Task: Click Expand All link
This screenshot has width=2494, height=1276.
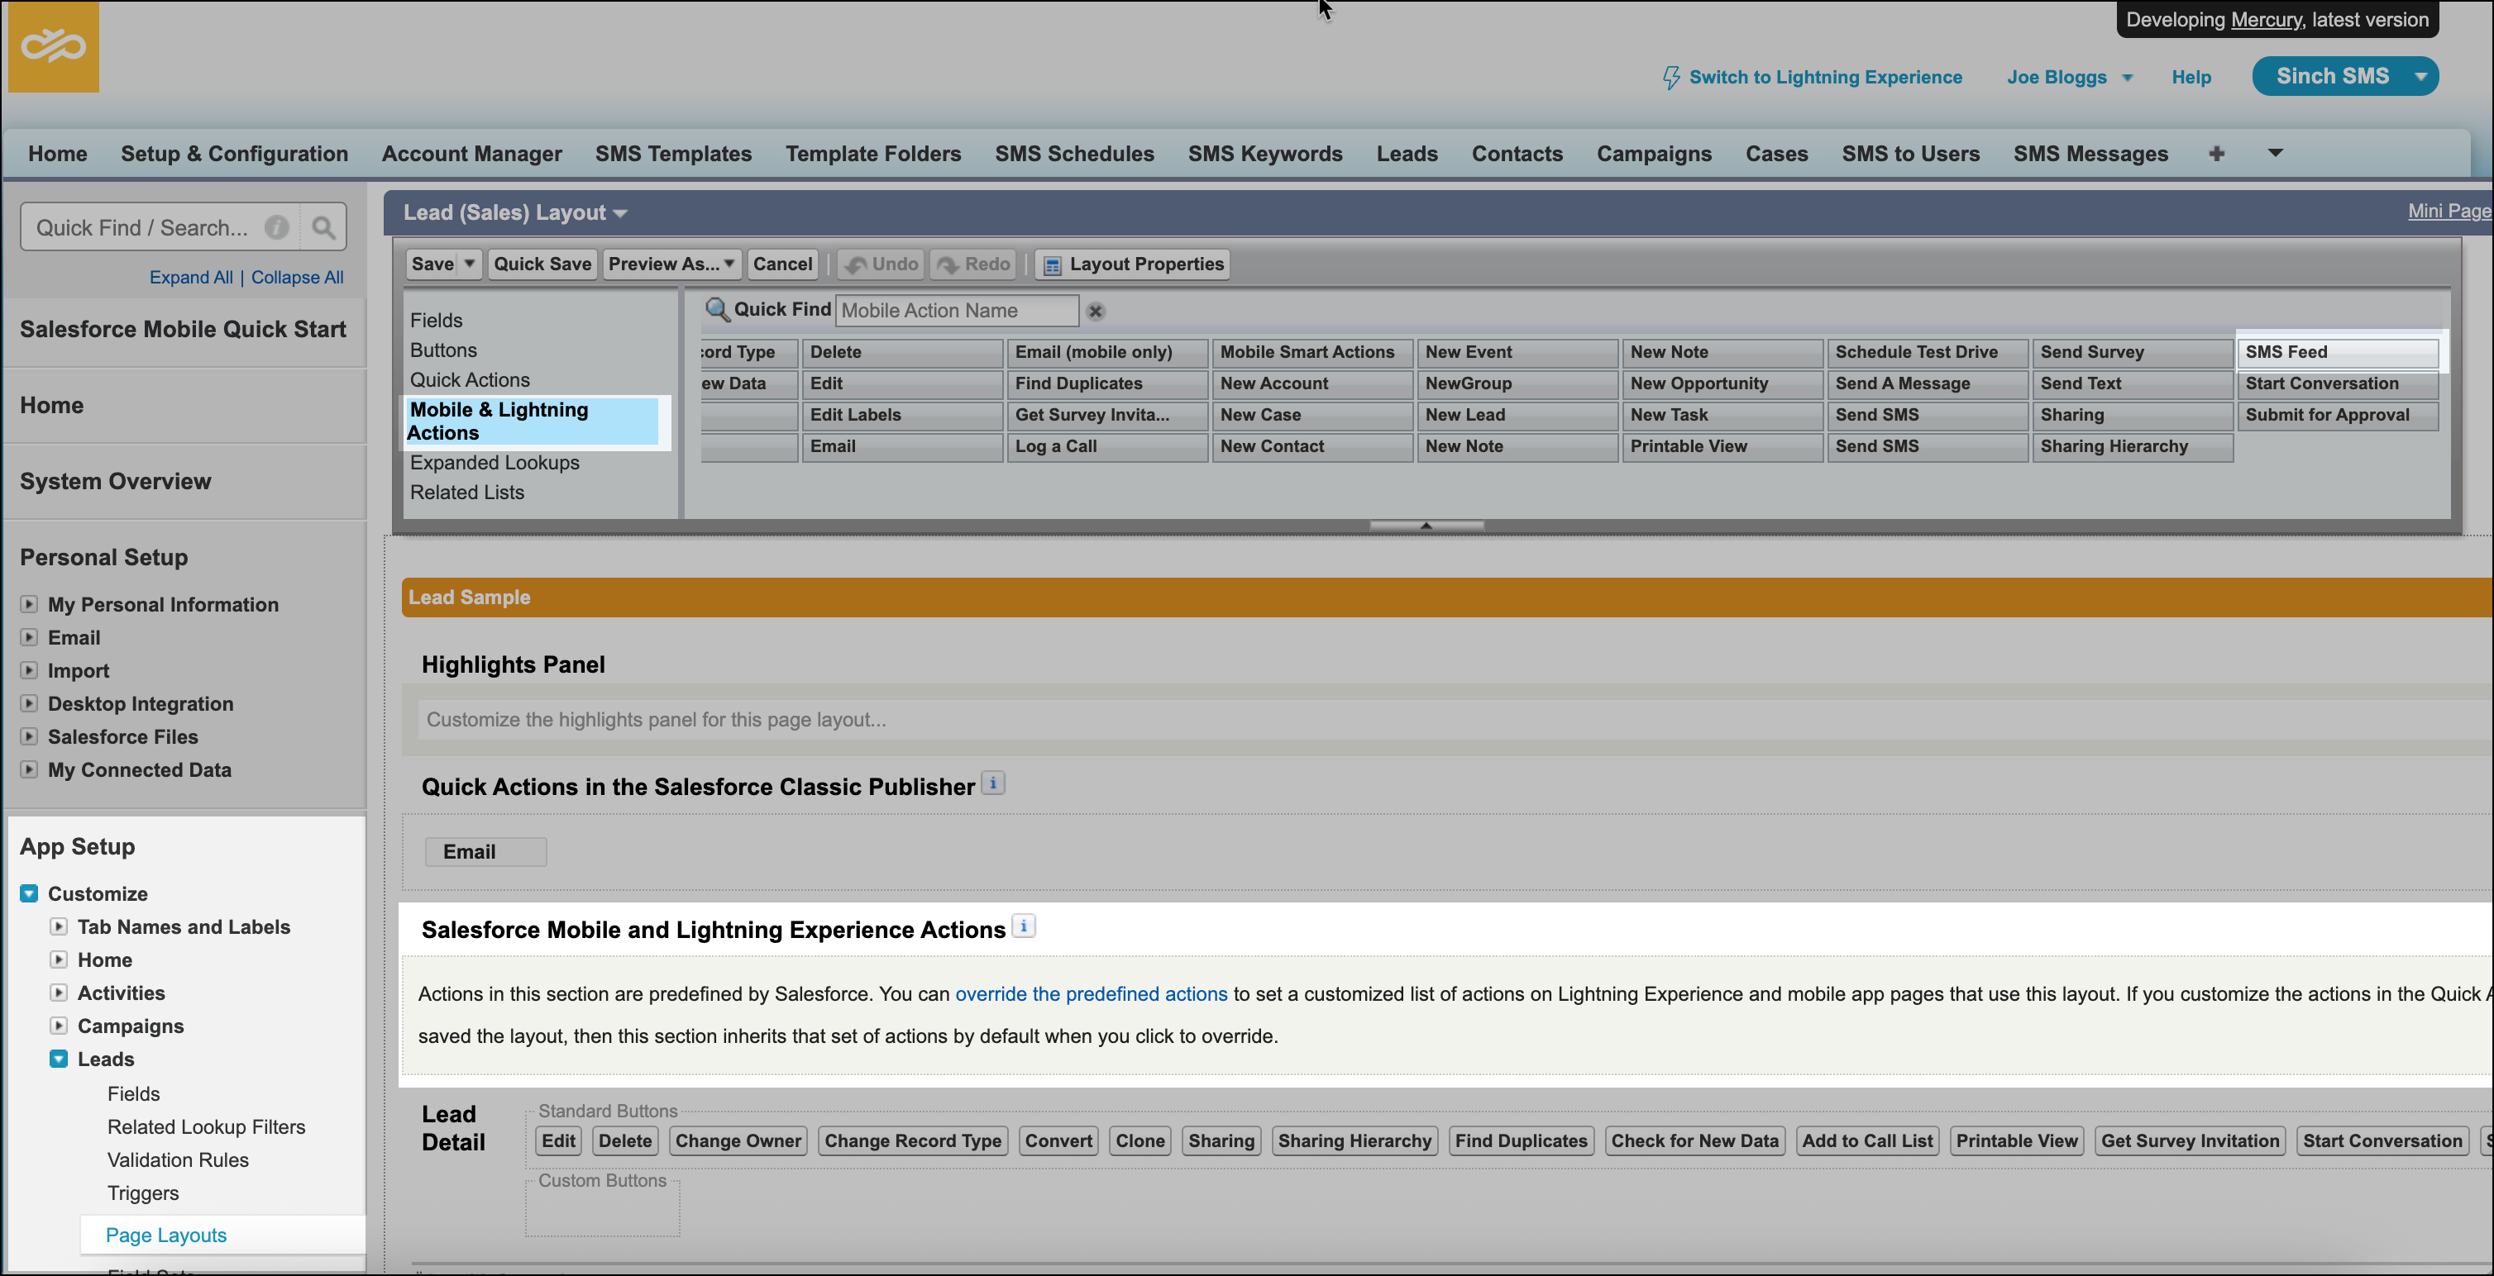Action: [191, 278]
